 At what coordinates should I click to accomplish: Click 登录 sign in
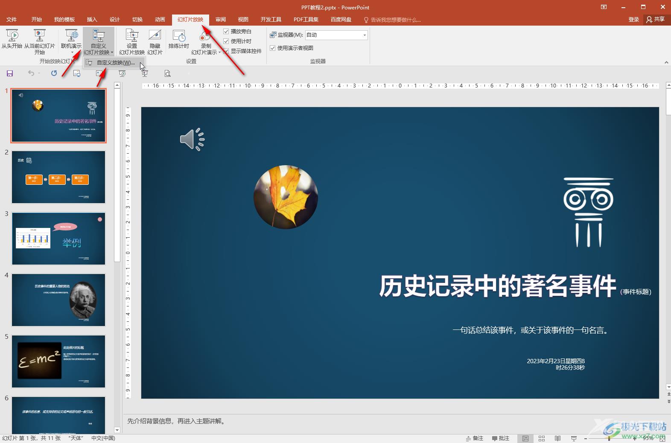(x=633, y=19)
